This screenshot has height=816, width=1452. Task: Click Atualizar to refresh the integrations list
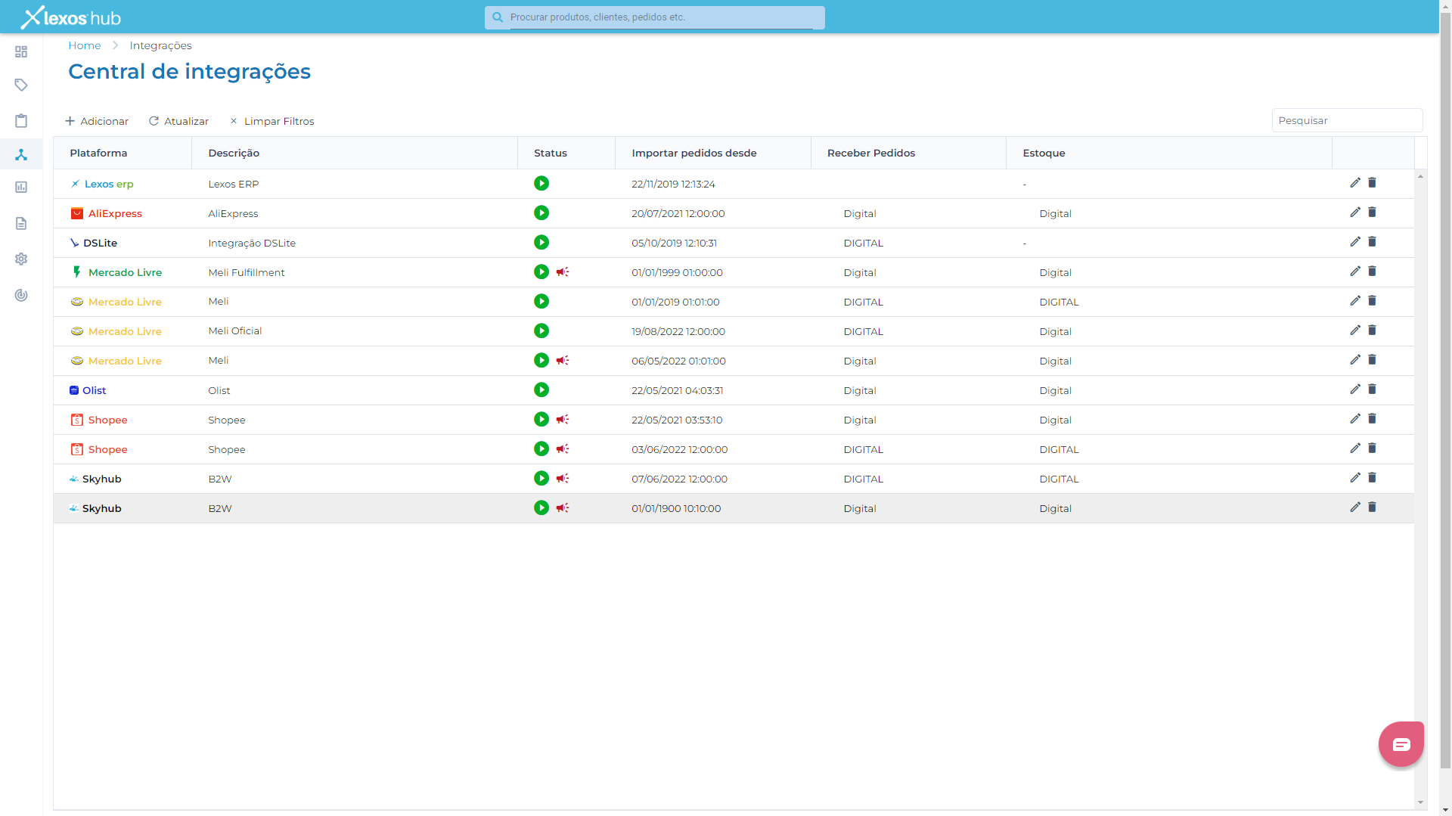pyautogui.click(x=178, y=120)
